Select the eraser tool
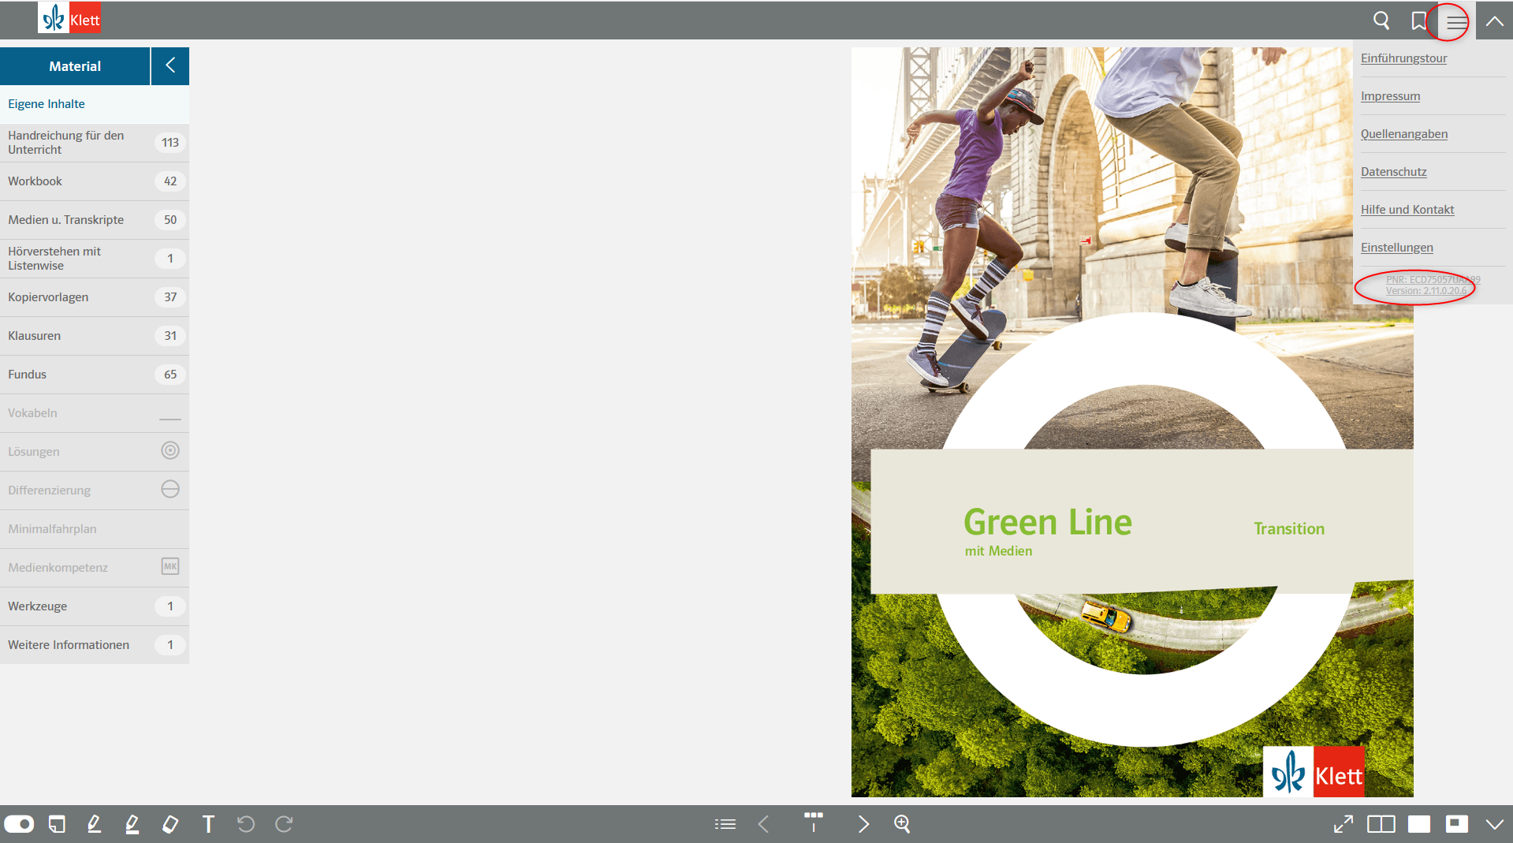Viewport: 1513px width, 843px height. point(170,824)
